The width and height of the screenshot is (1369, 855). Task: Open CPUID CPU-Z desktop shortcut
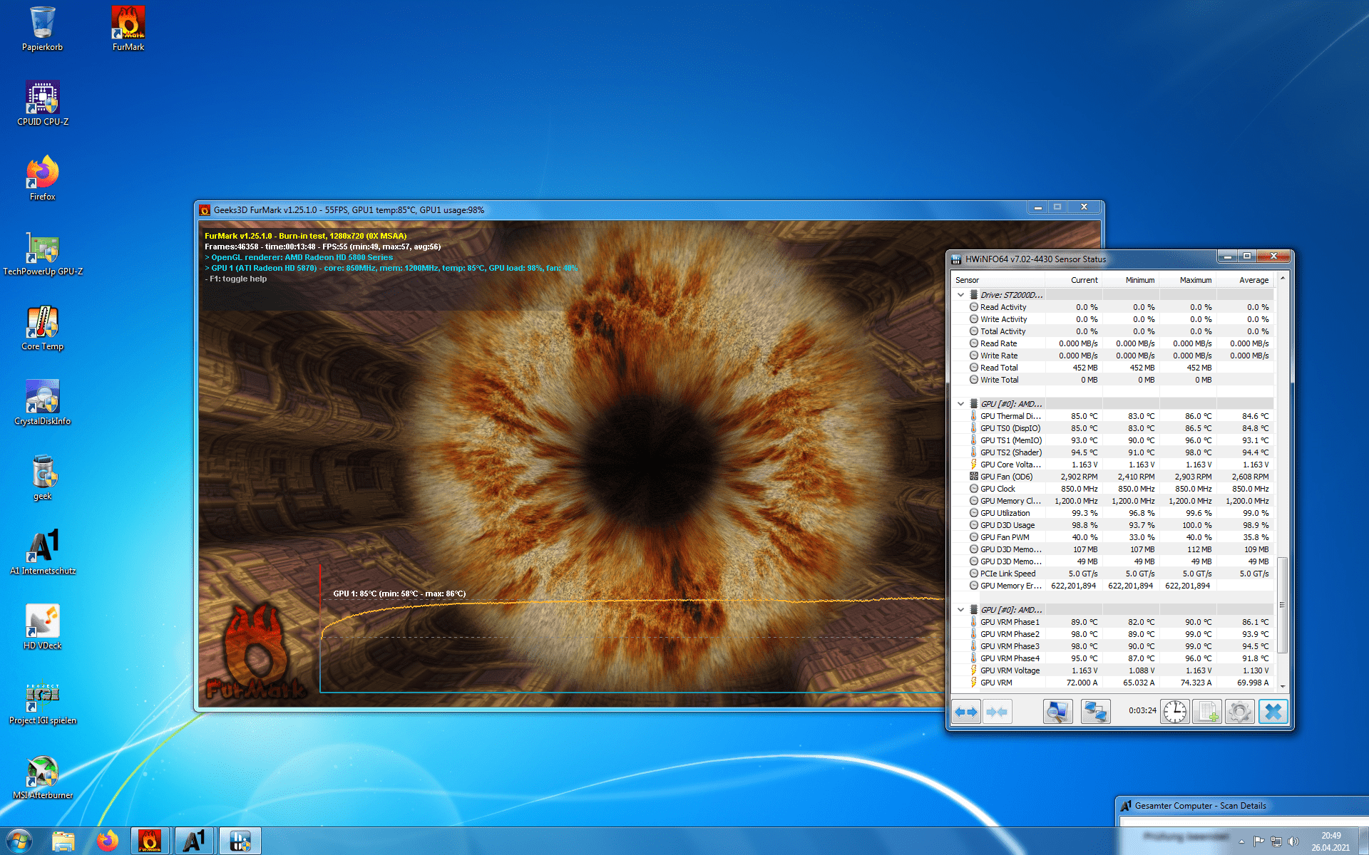point(43,104)
